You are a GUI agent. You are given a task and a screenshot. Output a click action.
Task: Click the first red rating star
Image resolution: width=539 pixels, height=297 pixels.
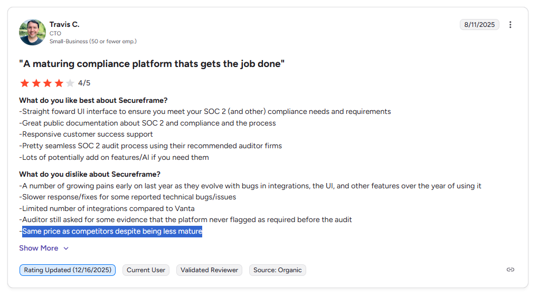point(25,83)
